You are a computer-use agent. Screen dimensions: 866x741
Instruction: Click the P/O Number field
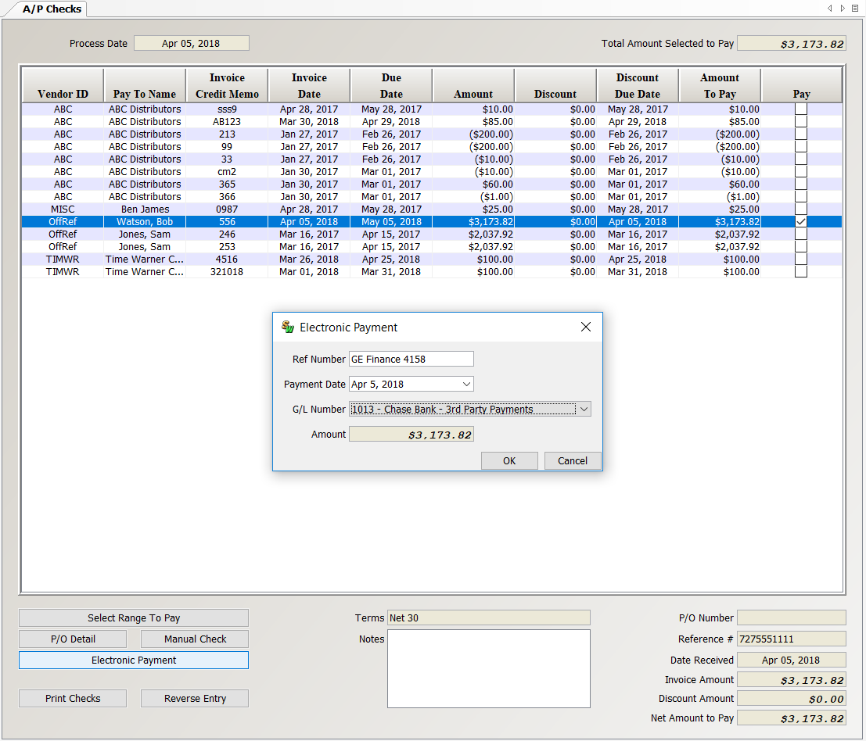pos(792,617)
